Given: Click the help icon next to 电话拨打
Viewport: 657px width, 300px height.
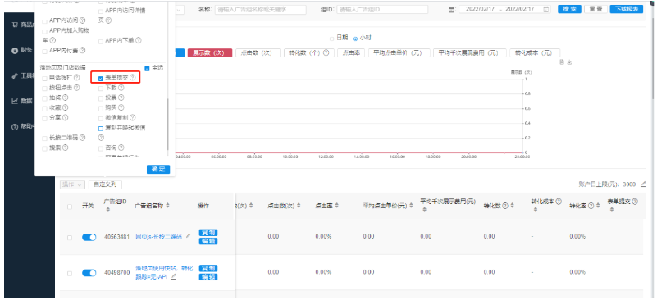Looking at the screenshot, I should pyautogui.click(x=76, y=78).
